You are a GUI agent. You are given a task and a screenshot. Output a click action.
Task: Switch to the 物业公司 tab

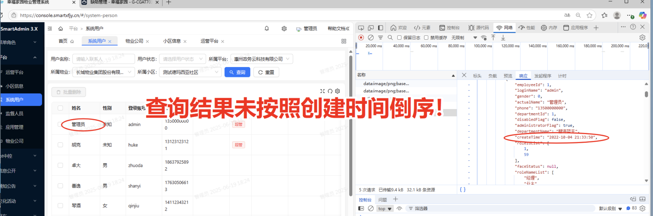[134, 41]
